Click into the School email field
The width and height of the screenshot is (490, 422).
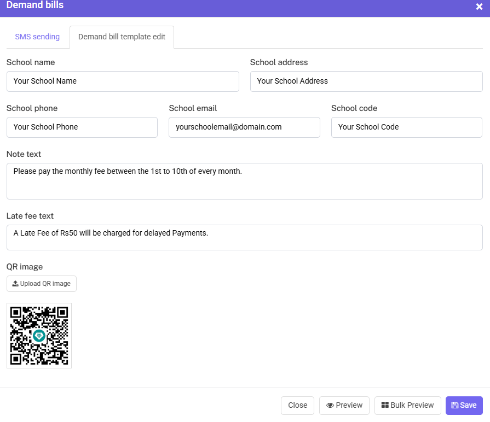point(244,127)
